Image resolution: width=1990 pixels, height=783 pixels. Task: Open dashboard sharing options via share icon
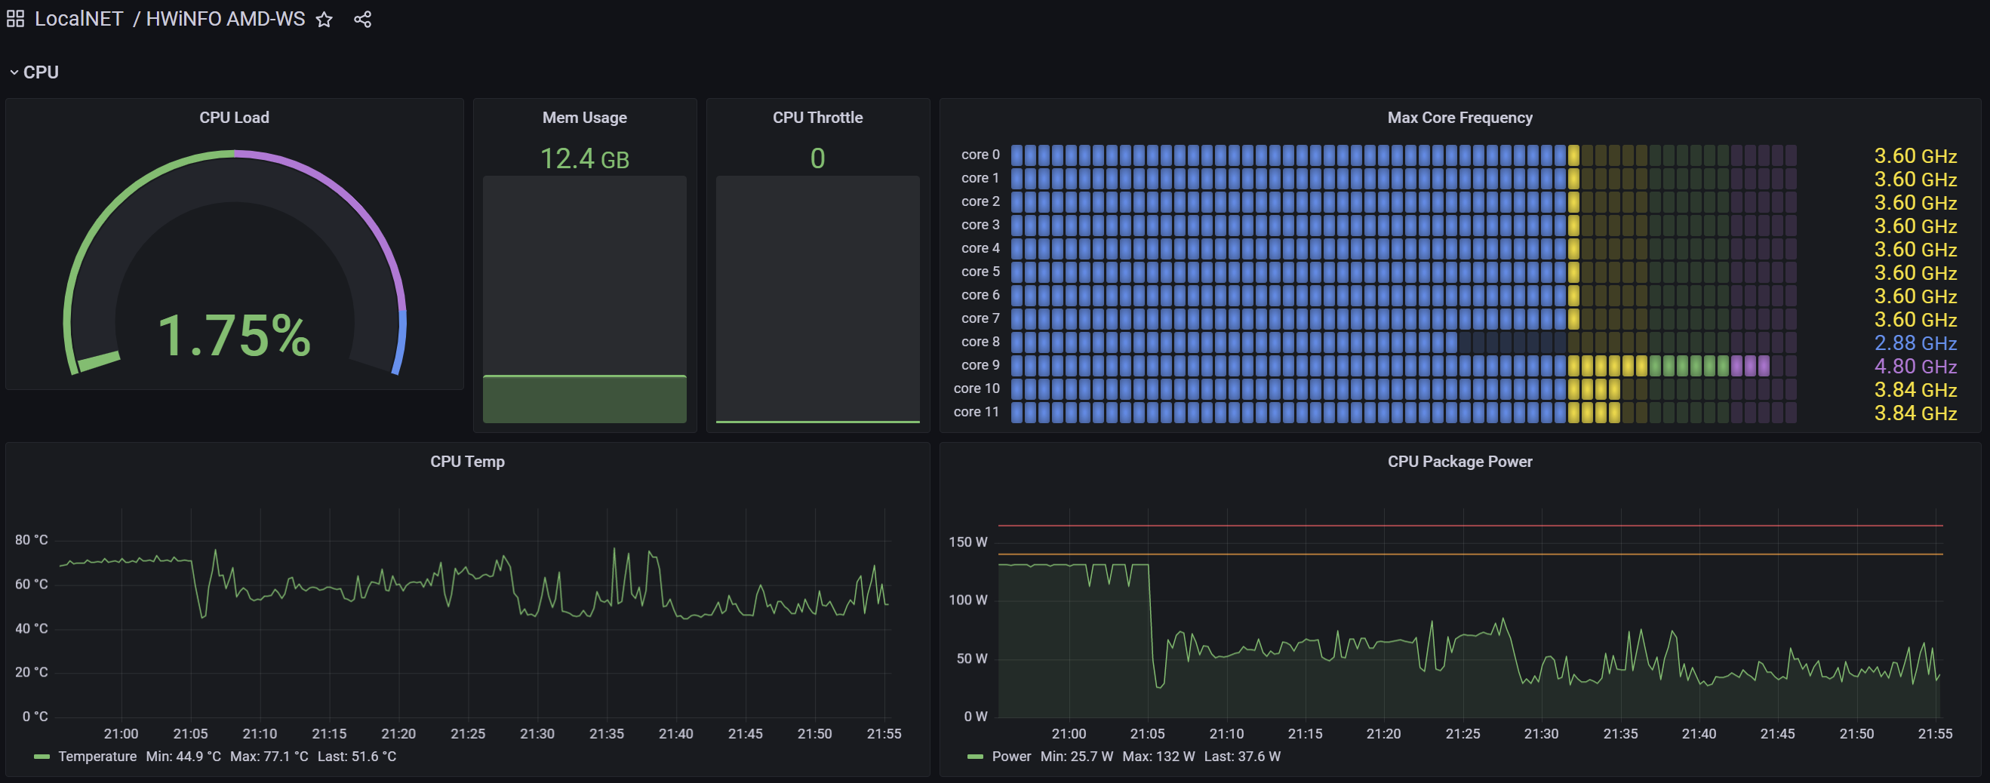click(x=362, y=20)
